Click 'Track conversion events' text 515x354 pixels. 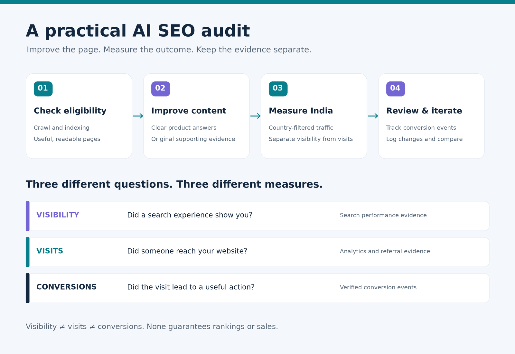click(x=421, y=128)
